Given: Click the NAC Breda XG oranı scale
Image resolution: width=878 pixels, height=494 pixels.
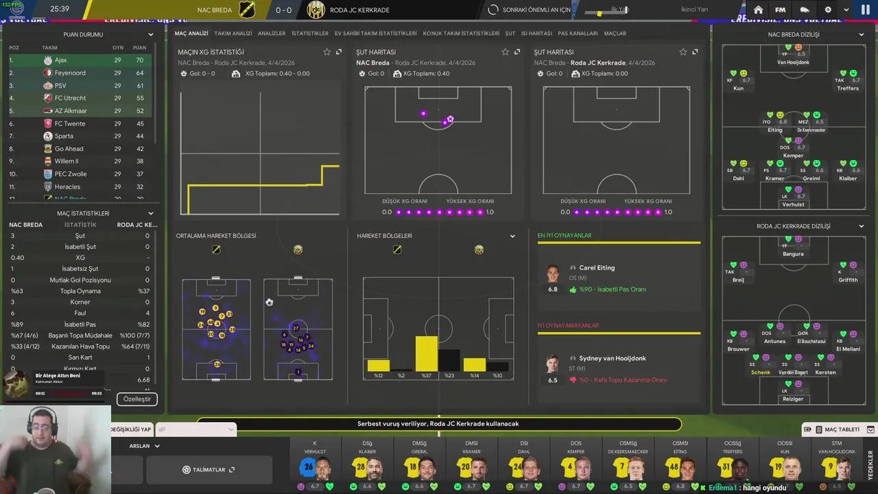Looking at the screenshot, I should pos(438,213).
